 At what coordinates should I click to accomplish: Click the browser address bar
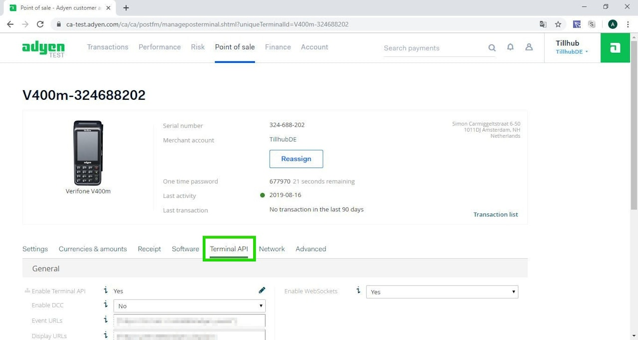[x=294, y=24]
